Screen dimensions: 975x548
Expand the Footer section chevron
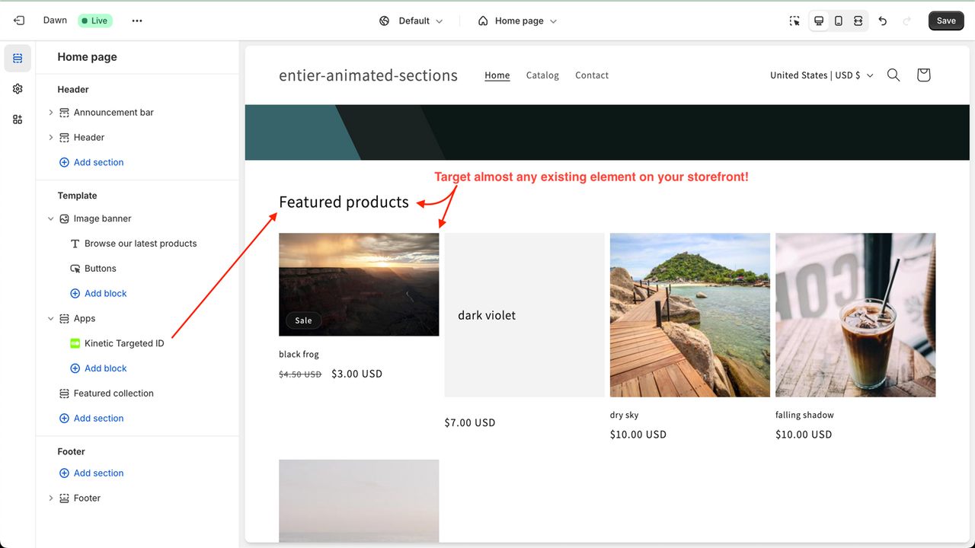tap(51, 499)
